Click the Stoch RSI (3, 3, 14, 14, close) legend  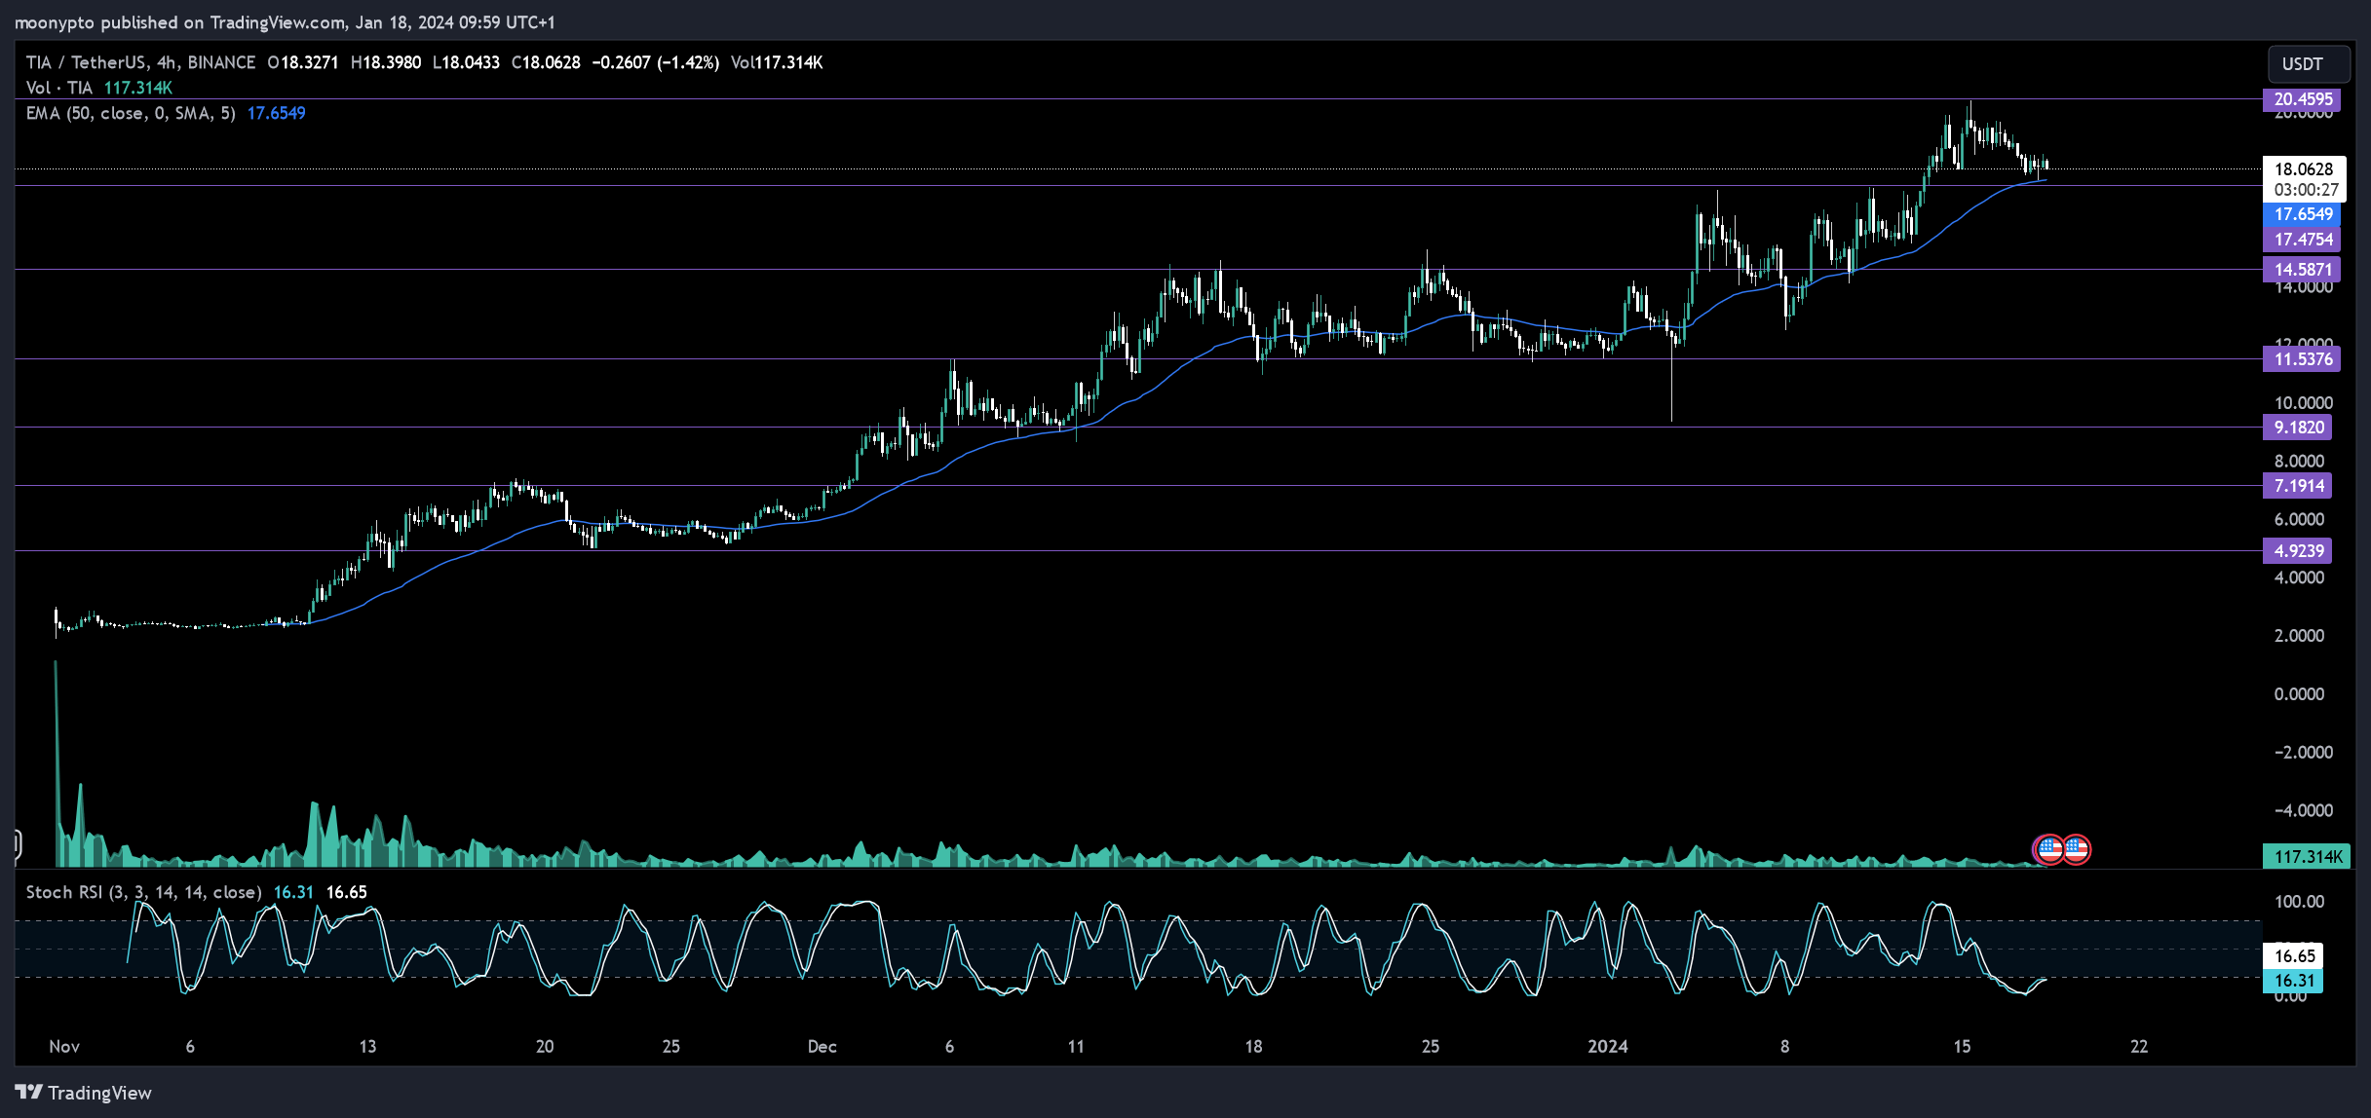(143, 892)
